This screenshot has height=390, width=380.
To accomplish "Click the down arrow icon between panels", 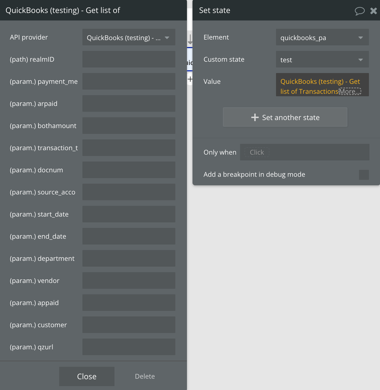I will [190, 39].
